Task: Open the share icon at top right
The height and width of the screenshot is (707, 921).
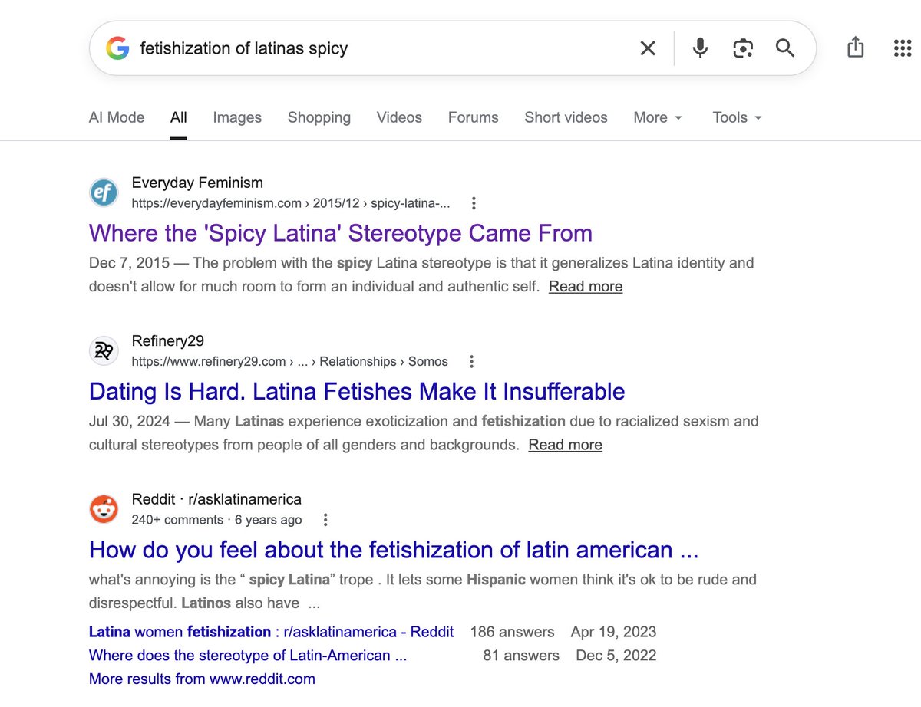Action: click(x=856, y=48)
